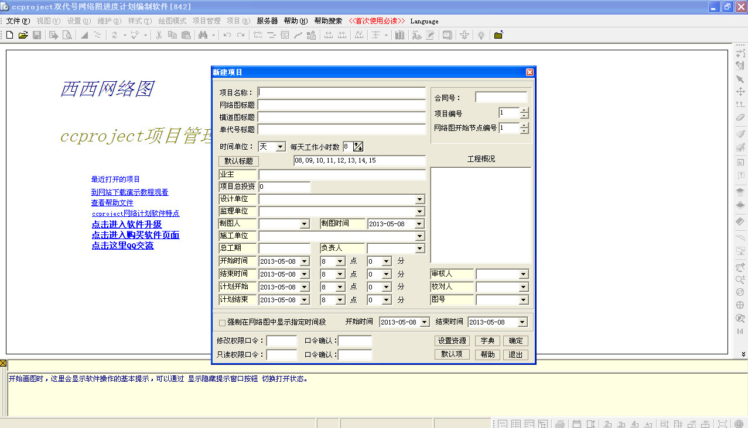748x428 pixels.
Task: Click the Undo arrow icon
Action: click(x=227, y=35)
